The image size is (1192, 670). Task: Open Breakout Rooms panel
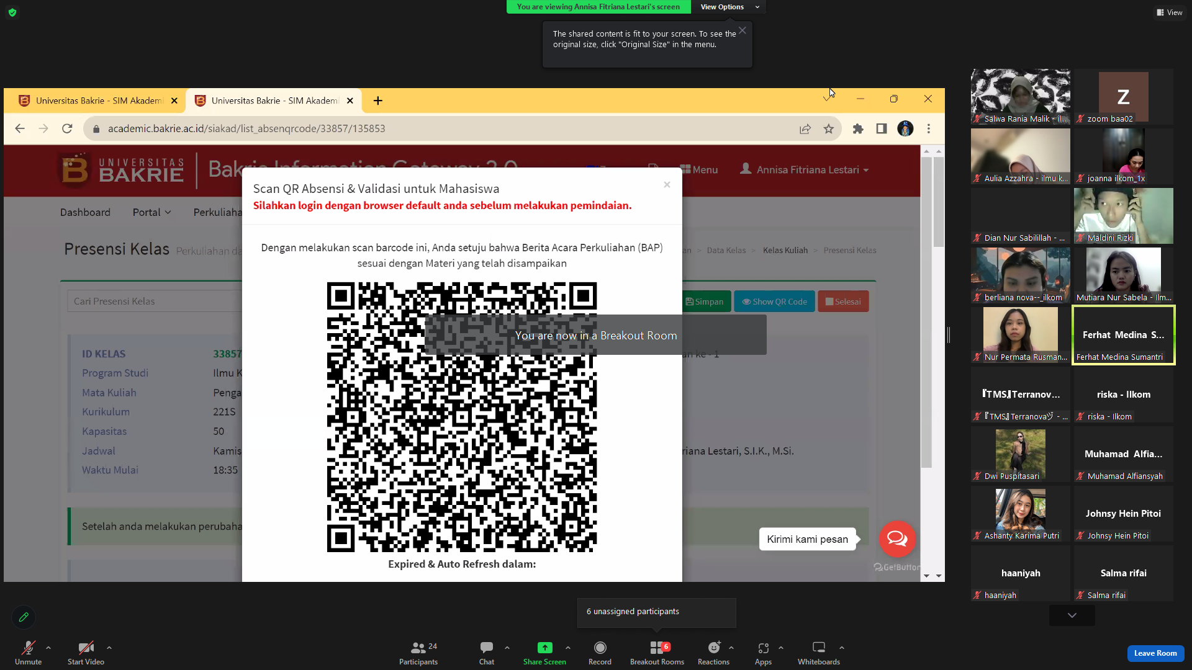pos(657,653)
